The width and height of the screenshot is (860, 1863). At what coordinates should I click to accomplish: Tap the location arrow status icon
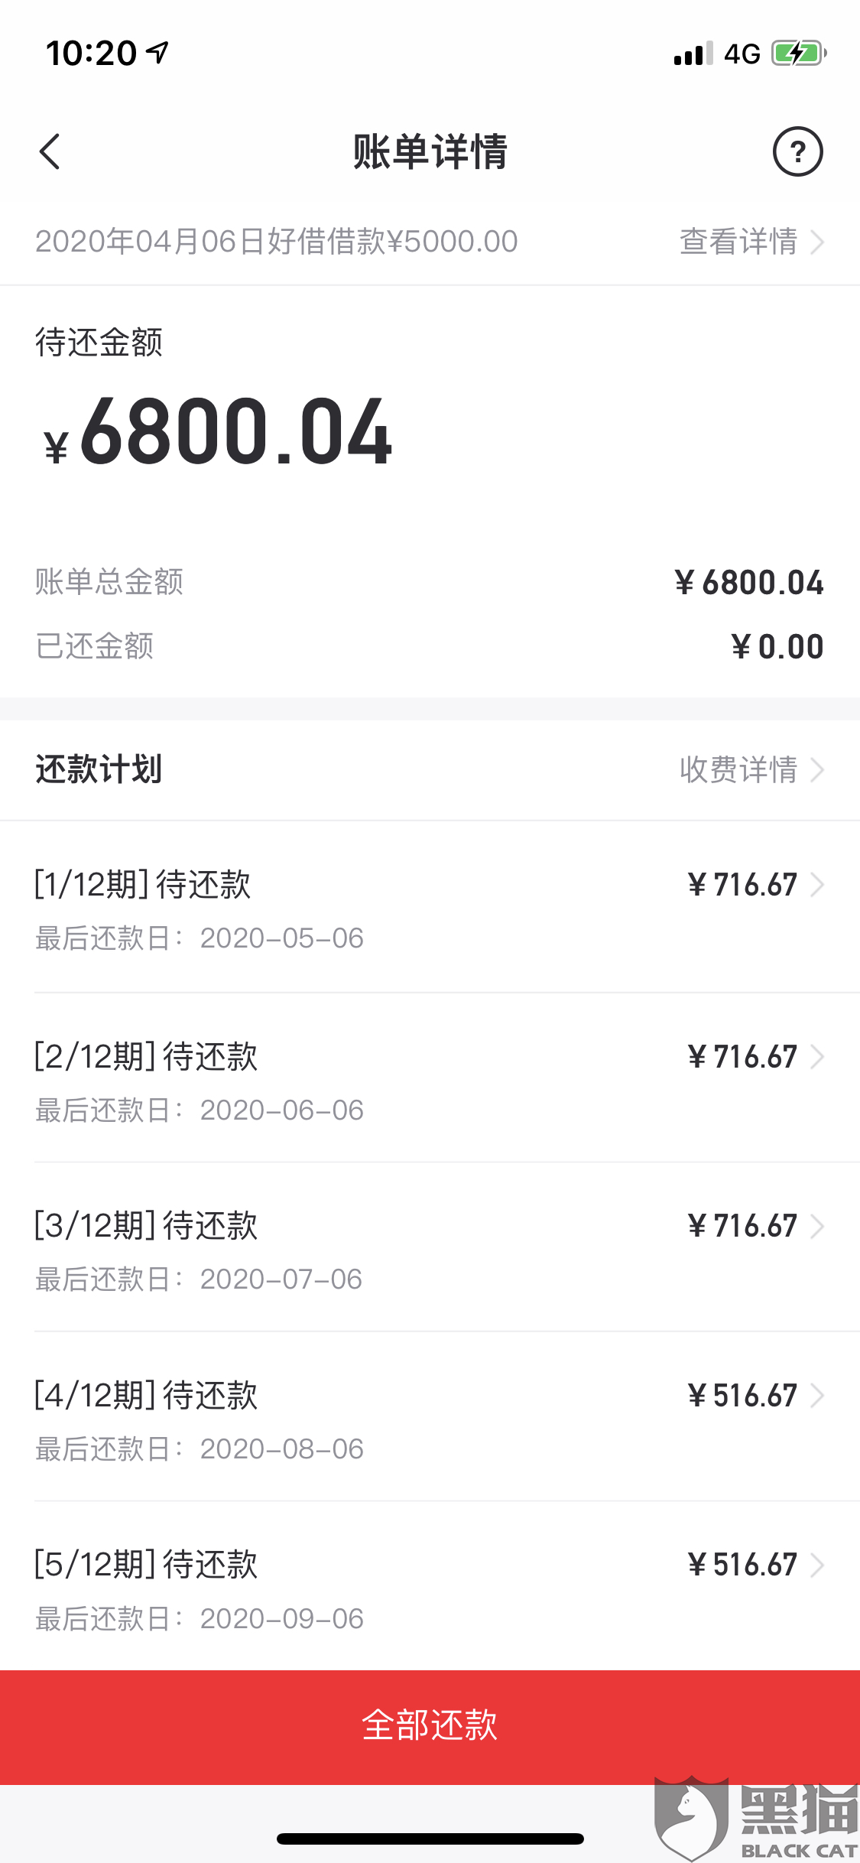[x=158, y=52]
